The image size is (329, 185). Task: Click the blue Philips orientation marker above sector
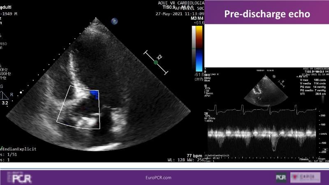114,21
